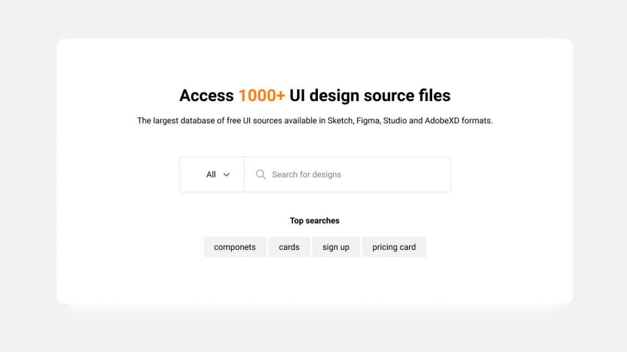The image size is (627, 352).
Task: Select the cards top search tag
Action: click(289, 247)
